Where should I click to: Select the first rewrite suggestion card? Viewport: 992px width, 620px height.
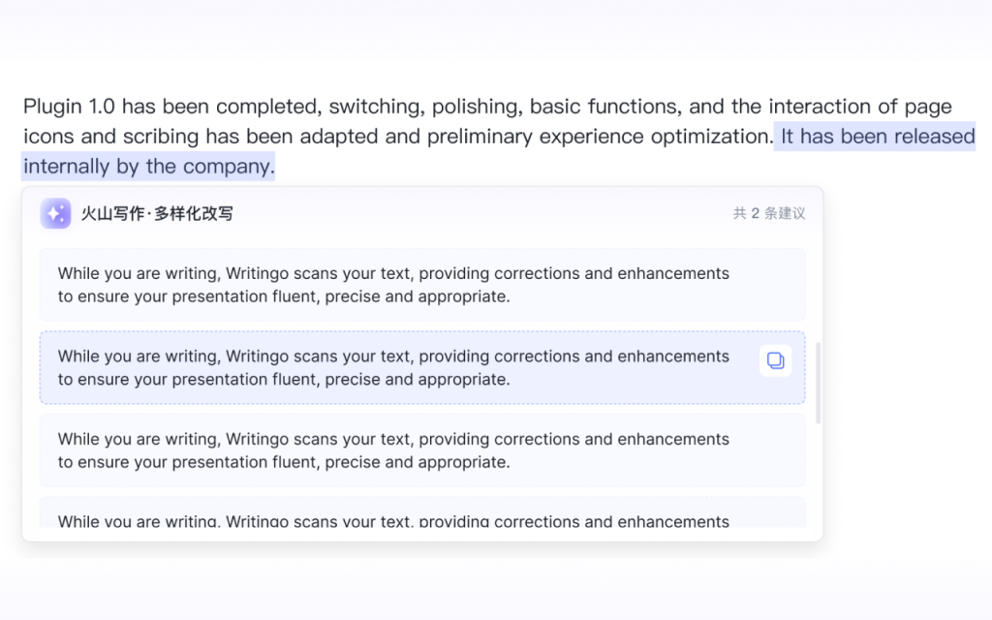click(421, 285)
